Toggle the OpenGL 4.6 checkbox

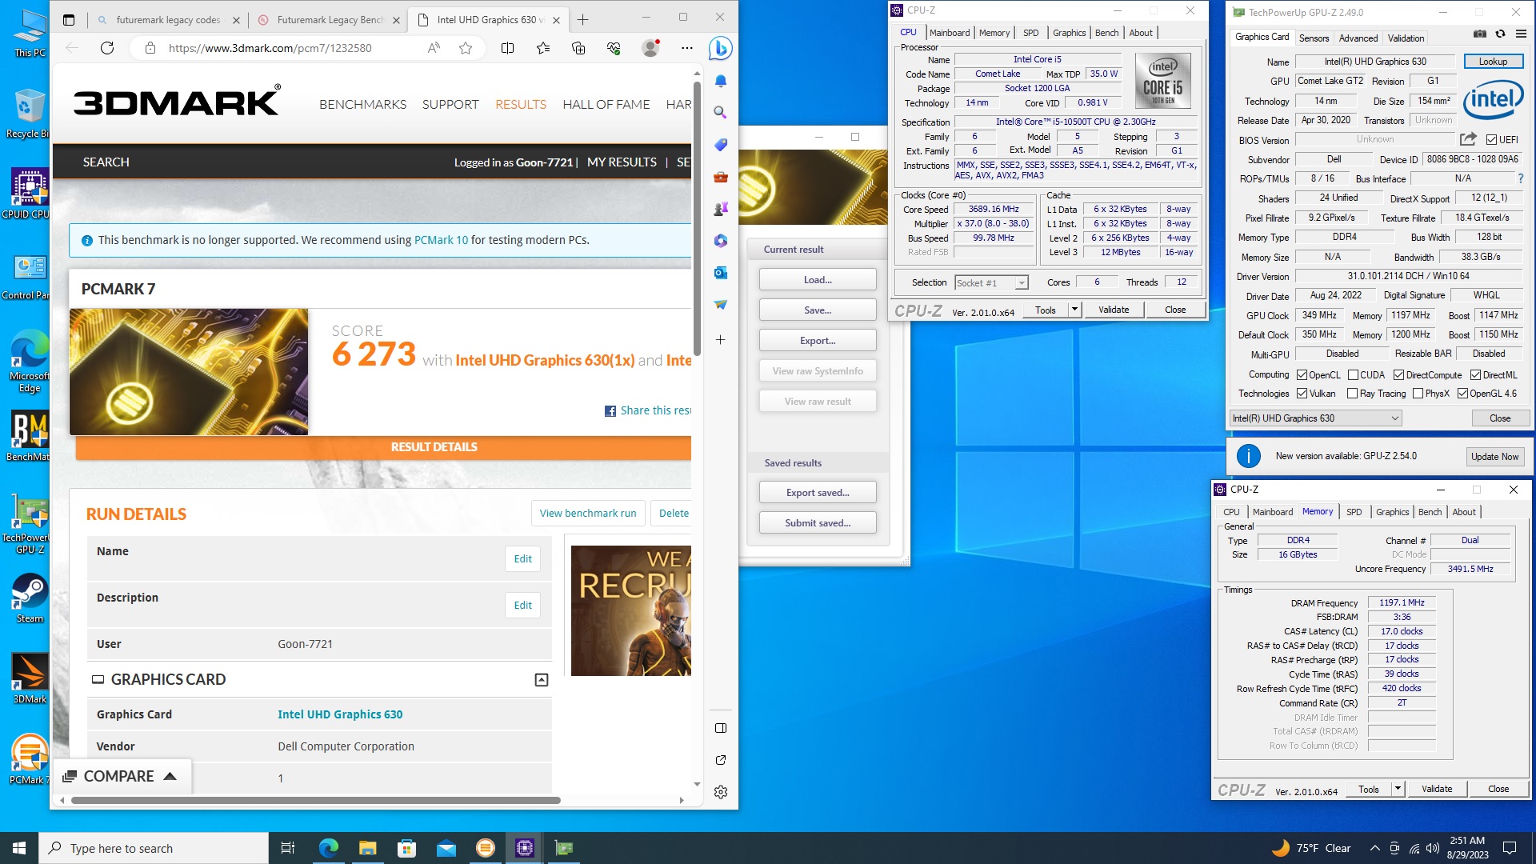(1462, 394)
